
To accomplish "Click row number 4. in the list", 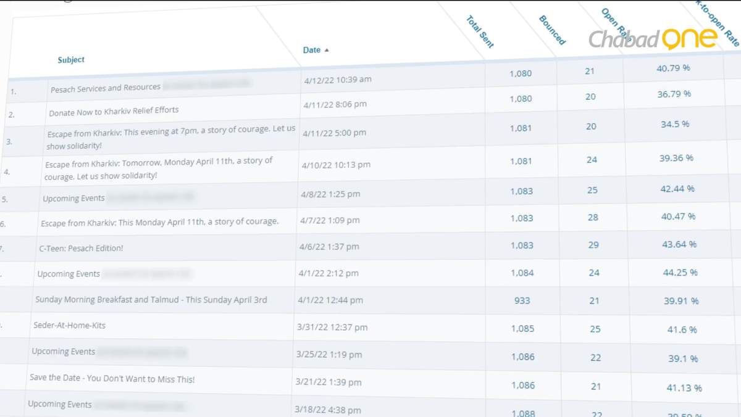I will point(7,173).
